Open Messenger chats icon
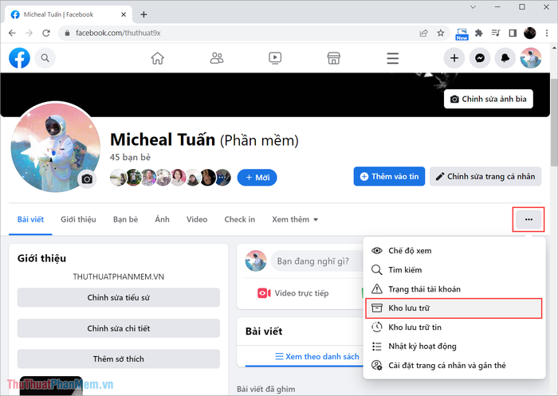The image size is (558, 396). coord(480,58)
